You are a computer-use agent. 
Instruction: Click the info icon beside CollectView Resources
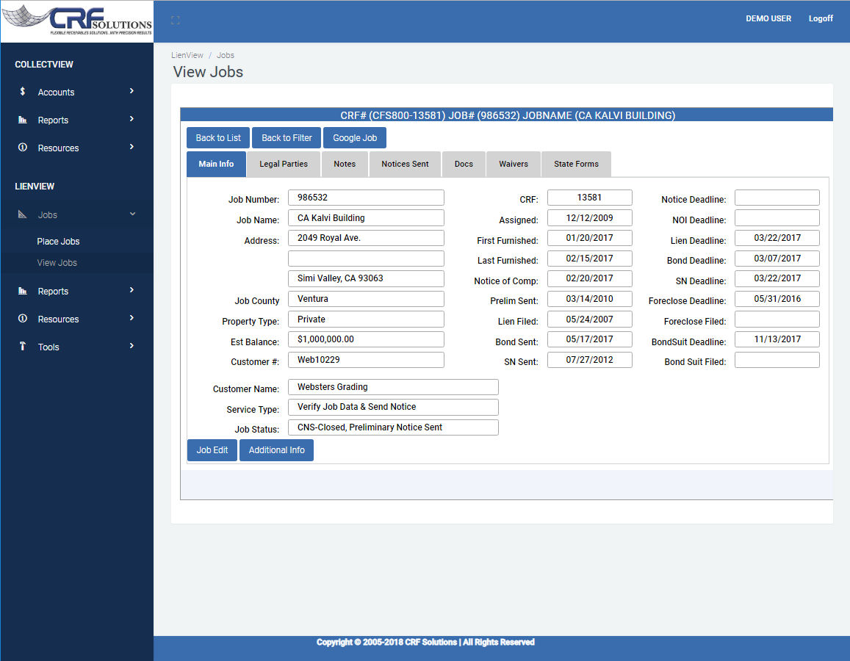click(22, 148)
